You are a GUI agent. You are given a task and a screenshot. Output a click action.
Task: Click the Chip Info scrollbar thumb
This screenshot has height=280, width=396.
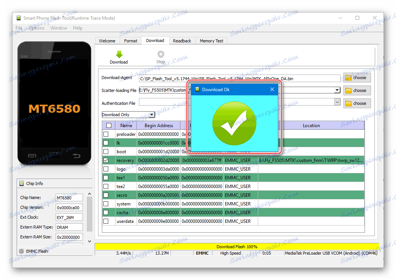89,214
